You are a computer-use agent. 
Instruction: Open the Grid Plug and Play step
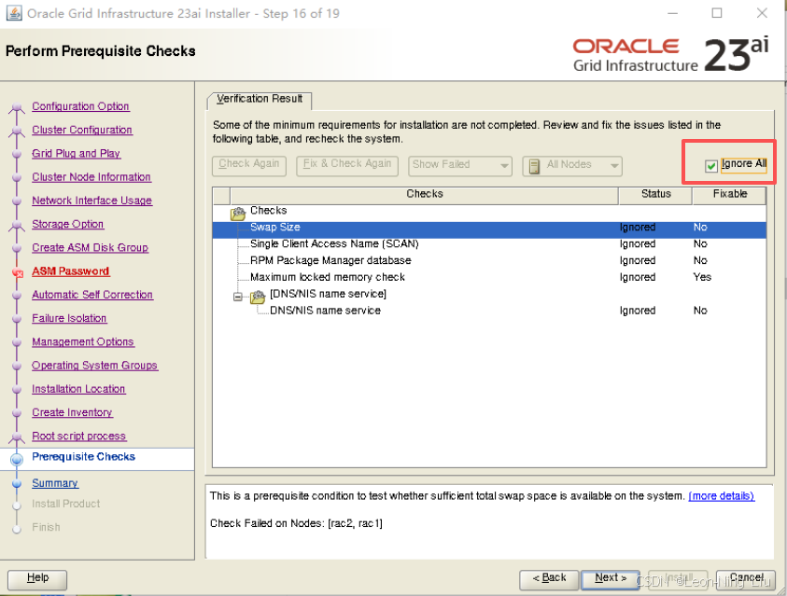(76, 154)
